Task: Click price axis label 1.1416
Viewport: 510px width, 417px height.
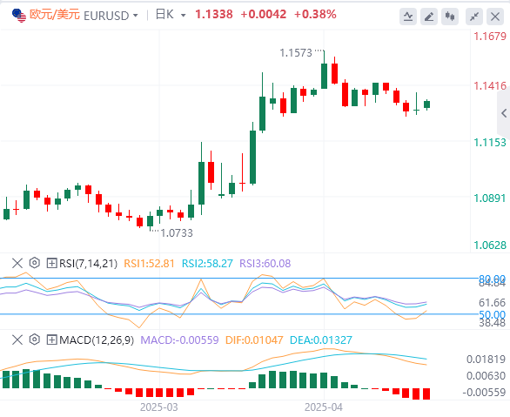Action: pos(490,86)
